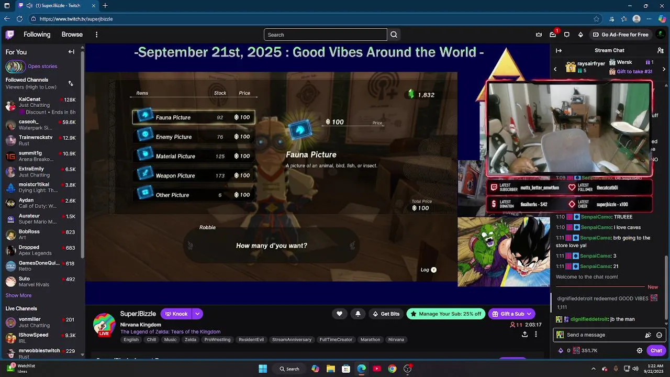Click the Twitch search field
Screen dimensions: 670x377
coord(325,35)
